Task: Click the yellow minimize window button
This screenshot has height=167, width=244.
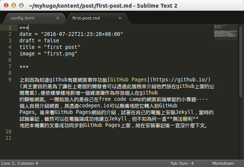Action: point(14,5)
